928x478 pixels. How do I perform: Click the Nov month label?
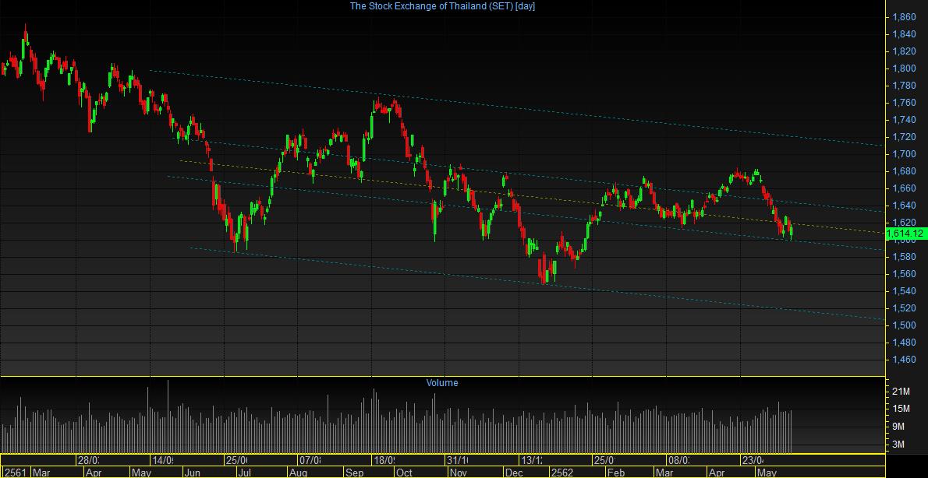tap(459, 473)
